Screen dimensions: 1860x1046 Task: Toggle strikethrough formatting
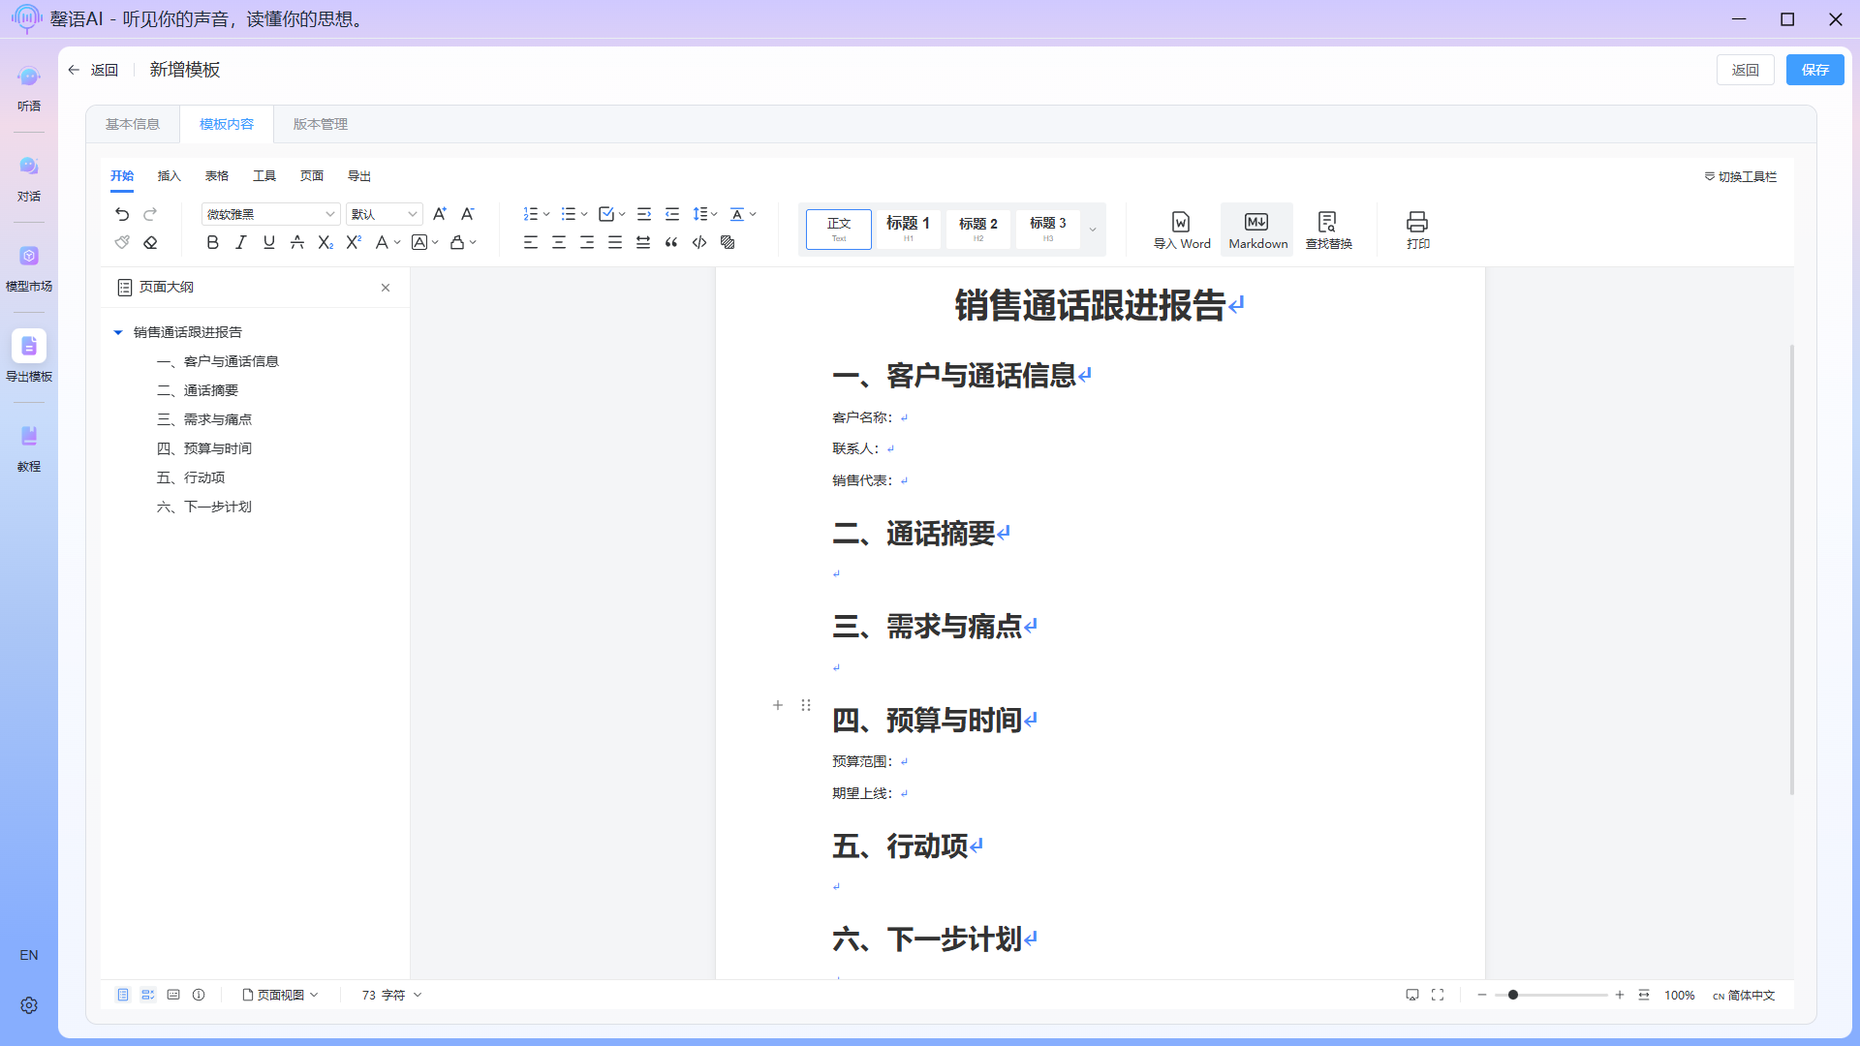click(x=297, y=242)
